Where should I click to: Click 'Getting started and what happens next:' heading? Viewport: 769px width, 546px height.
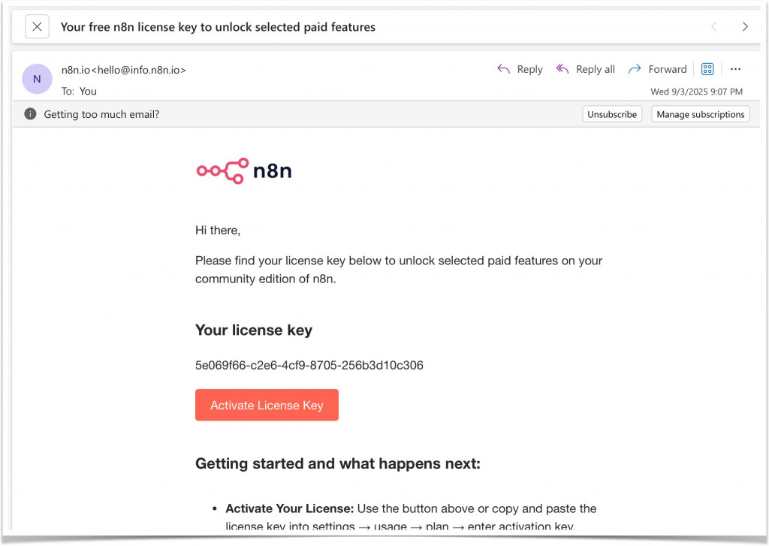pos(338,463)
